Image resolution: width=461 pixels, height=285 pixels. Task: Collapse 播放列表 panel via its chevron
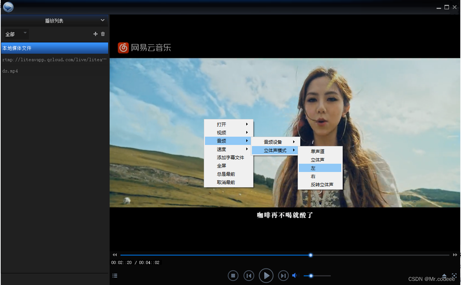click(x=102, y=20)
